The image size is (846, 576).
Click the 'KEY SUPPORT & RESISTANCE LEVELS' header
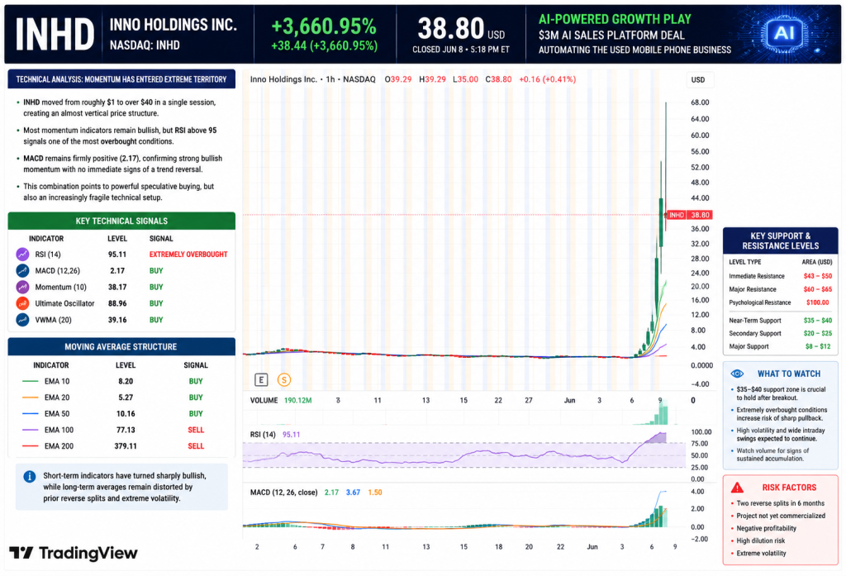[780, 240]
